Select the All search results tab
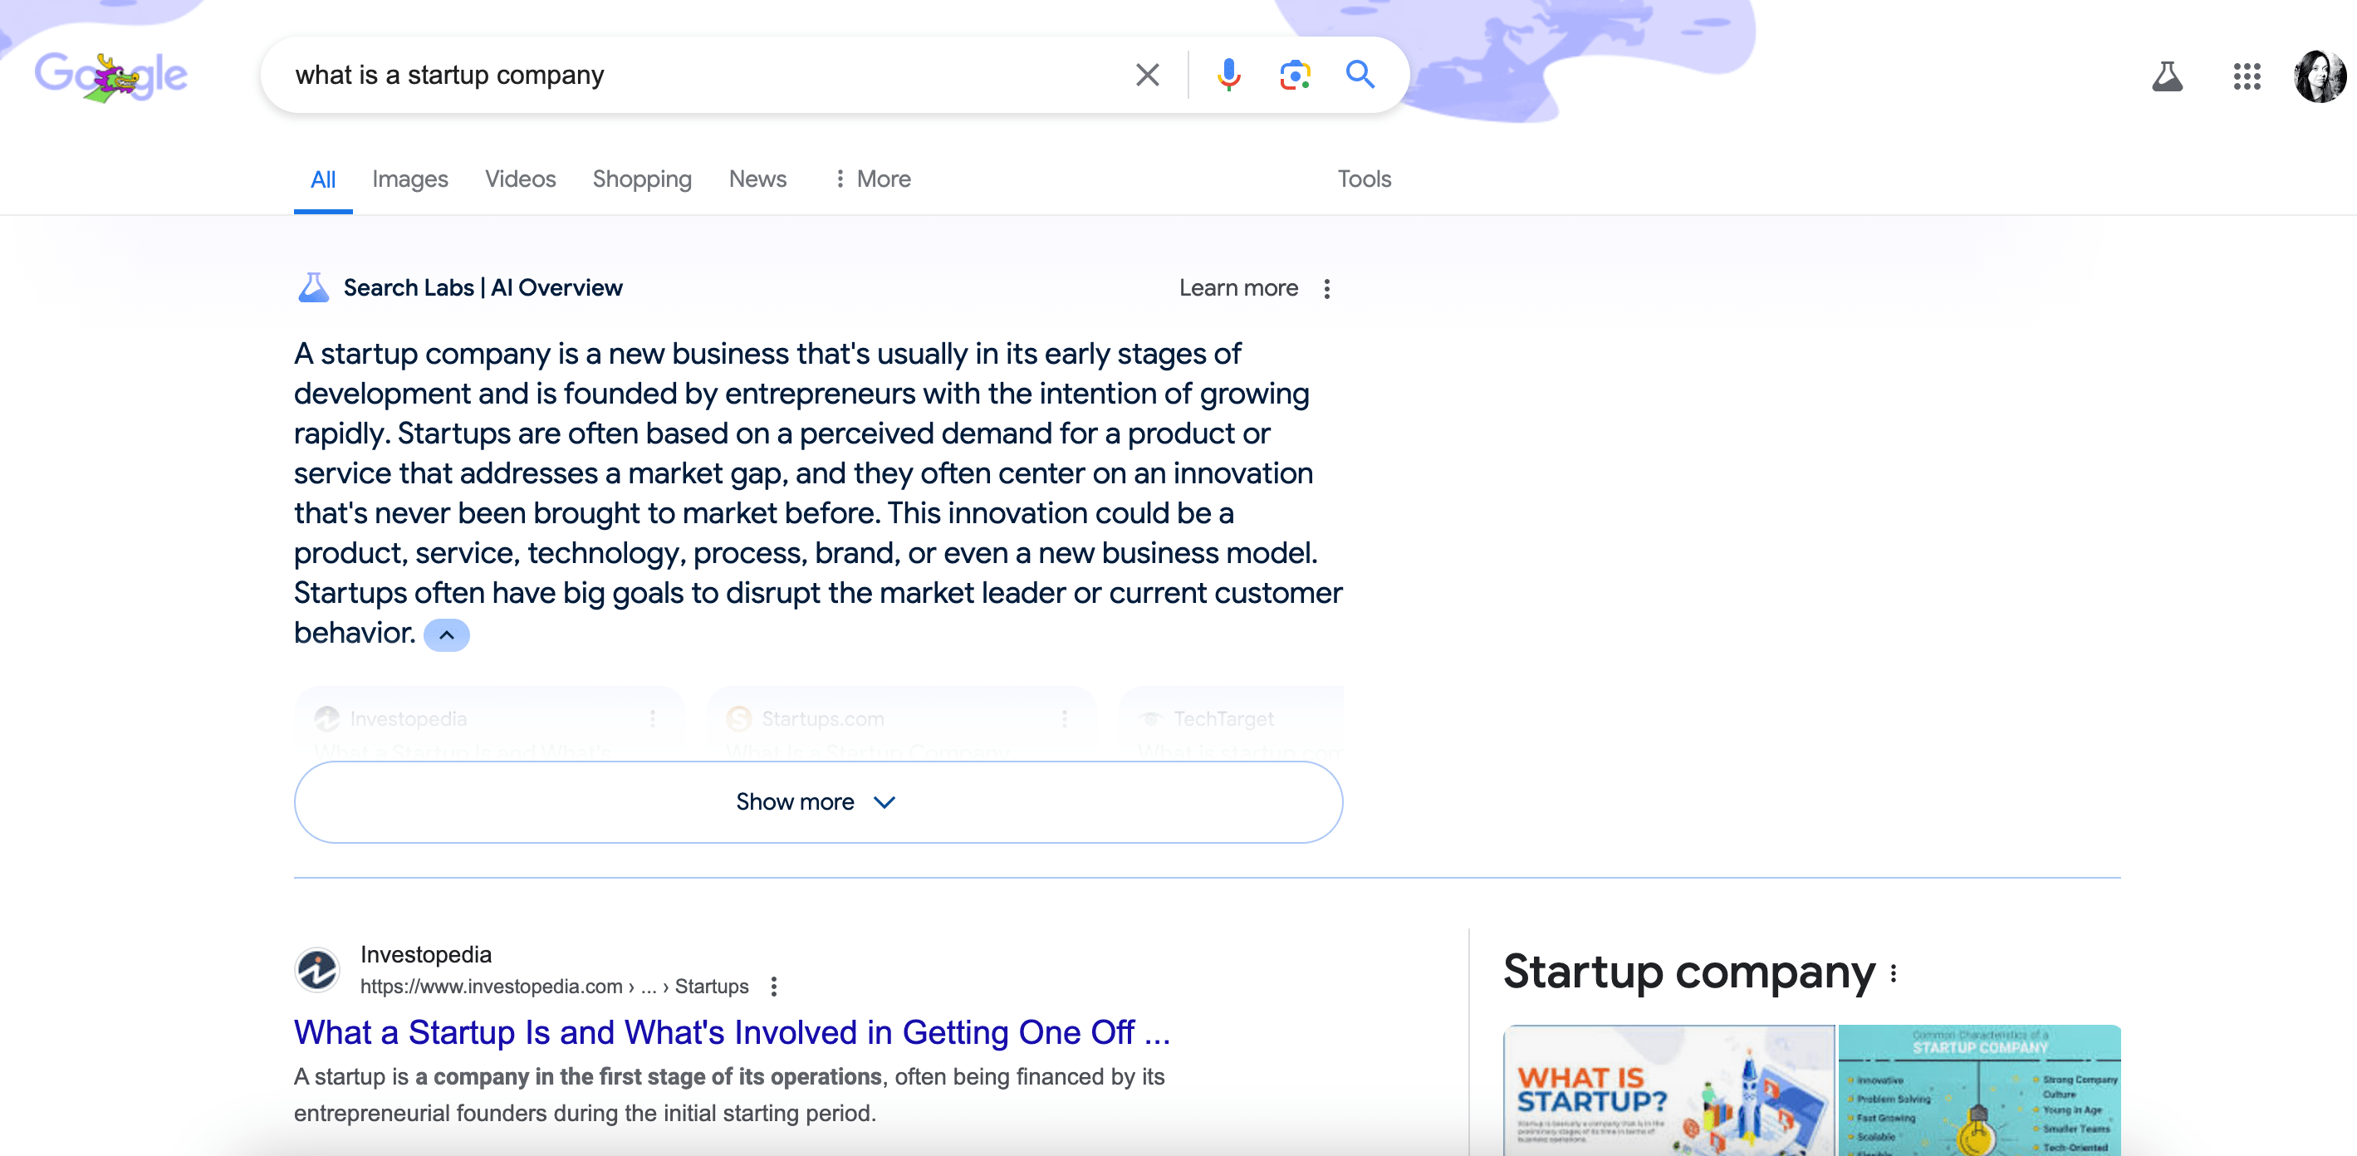This screenshot has width=2357, height=1156. pos(321,179)
